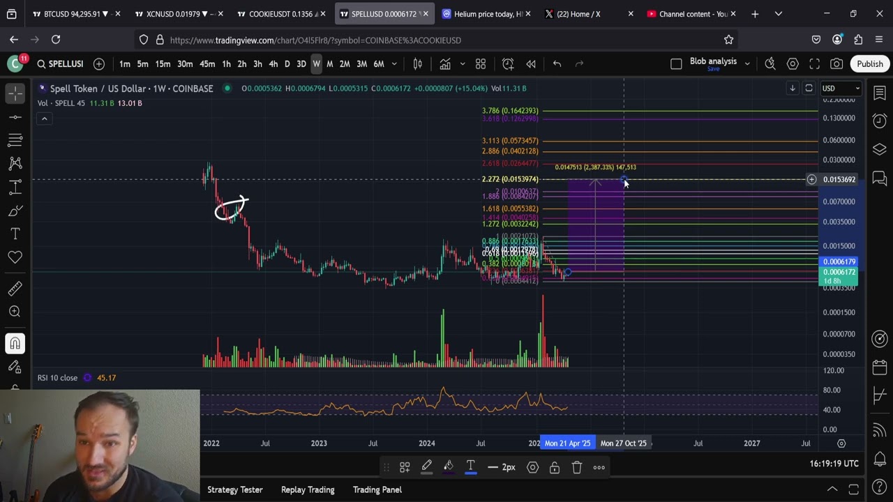Choose the D daily timeframe
Image resolution: width=893 pixels, height=502 pixels.
coord(287,64)
